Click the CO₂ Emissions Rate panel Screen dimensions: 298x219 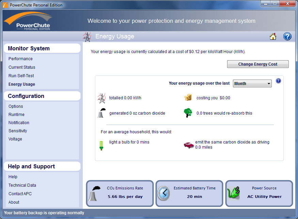tap(120, 193)
